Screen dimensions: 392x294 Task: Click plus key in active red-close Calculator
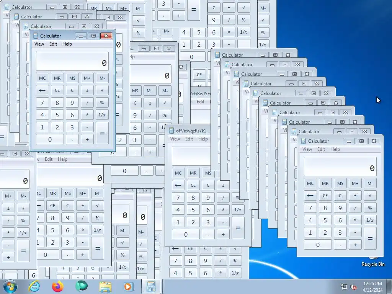(x=87, y=139)
